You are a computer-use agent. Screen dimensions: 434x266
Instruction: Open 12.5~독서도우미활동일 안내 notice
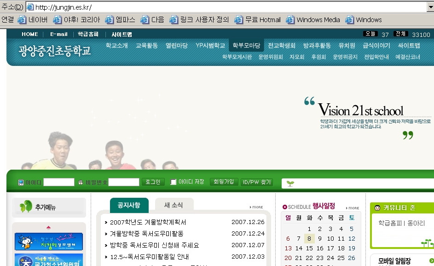tap(150, 257)
